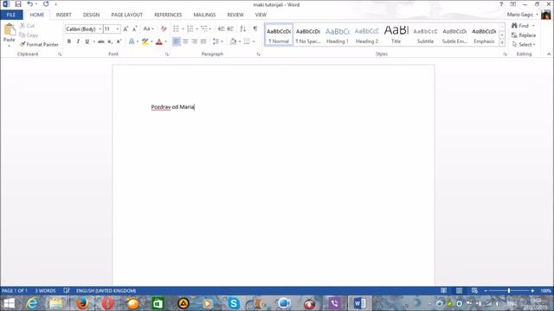Expand the Paste options arrow

(x=10, y=46)
